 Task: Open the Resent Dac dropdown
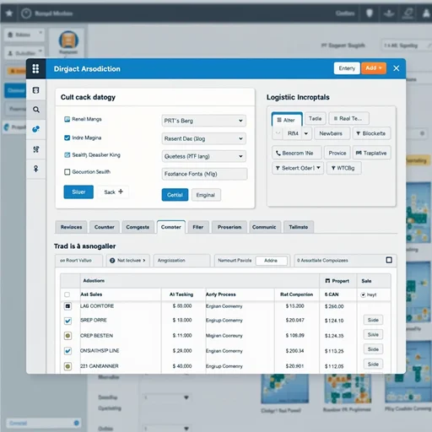[x=204, y=138]
